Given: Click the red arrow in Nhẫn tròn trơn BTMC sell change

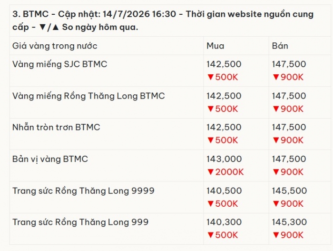Looking at the screenshot, I should click(x=276, y=140).
